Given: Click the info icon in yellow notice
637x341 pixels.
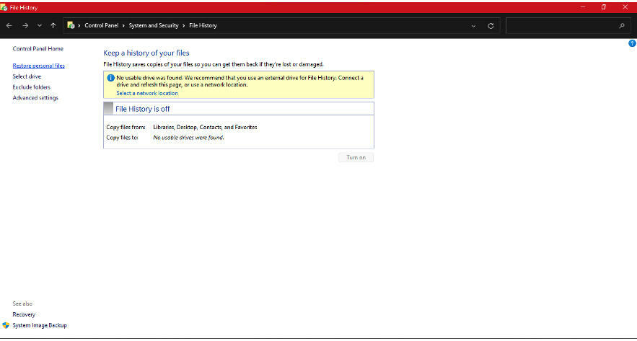Looking at the screenshot, I should [110, 78].
